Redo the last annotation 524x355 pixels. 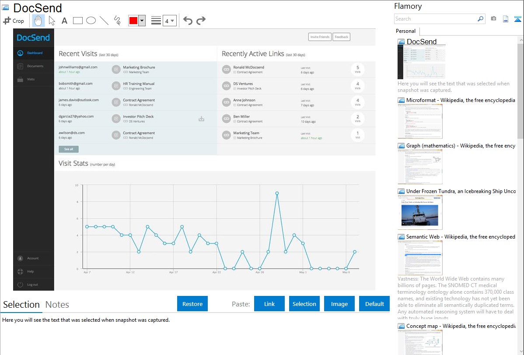tap(201, 21)
